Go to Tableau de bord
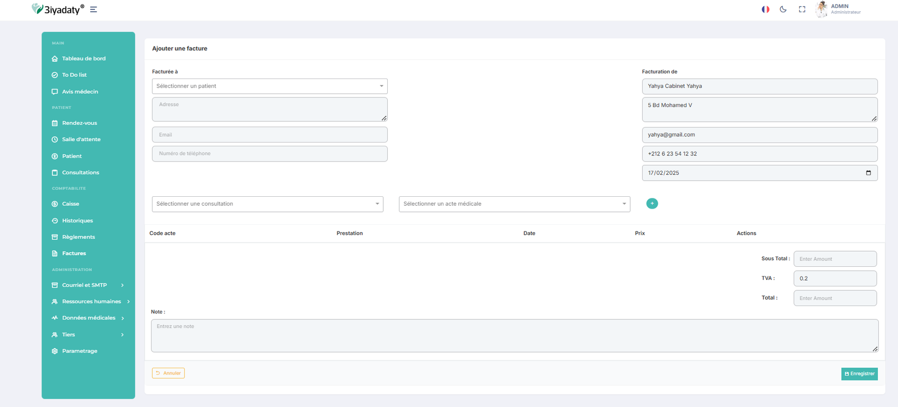The image size is (898, 407). point(84,59)
